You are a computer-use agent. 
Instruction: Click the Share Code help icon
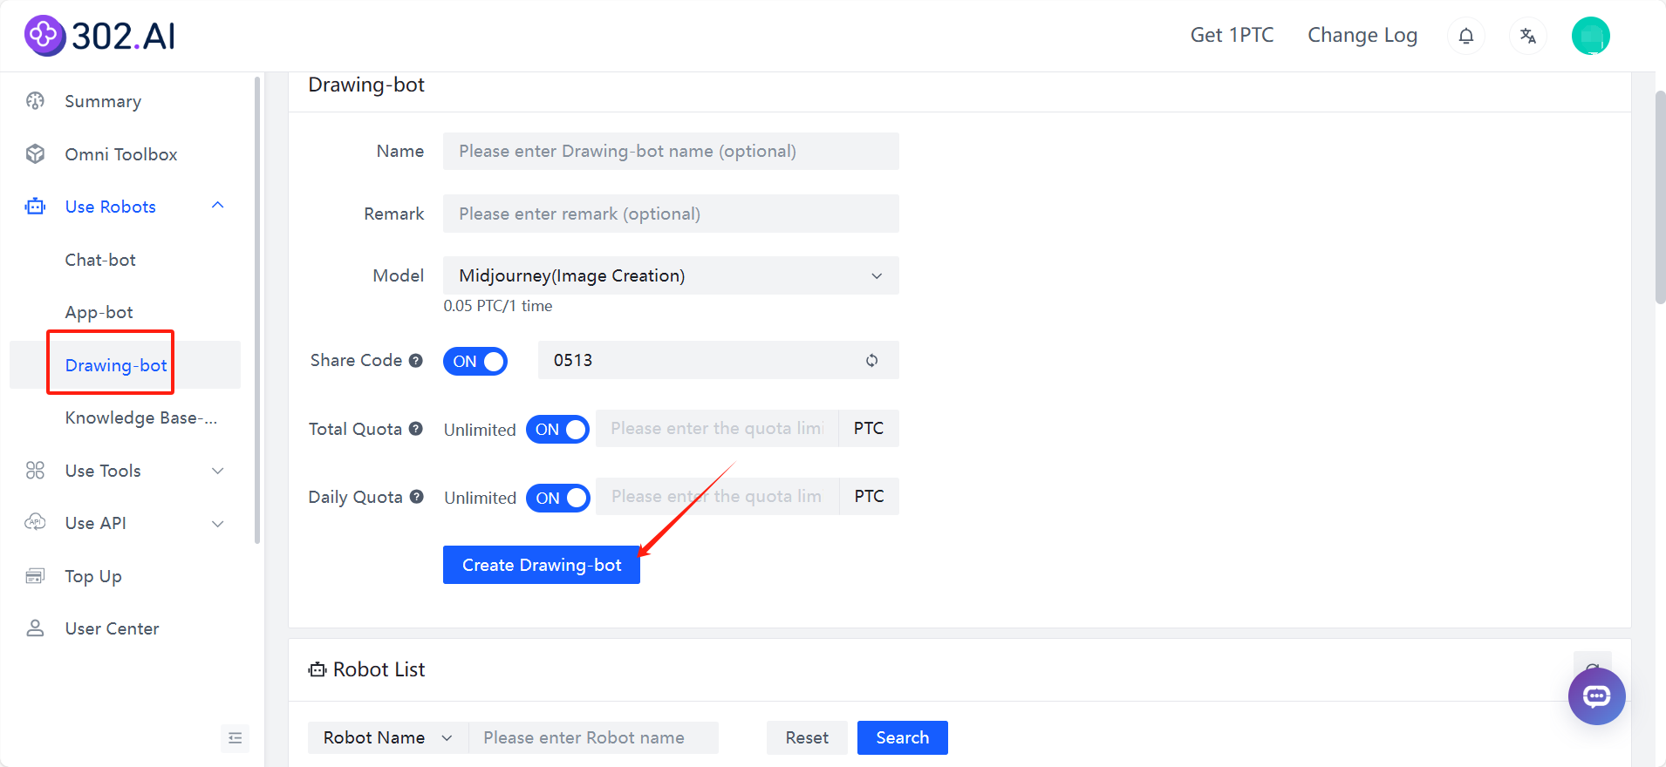pos(416,361)
